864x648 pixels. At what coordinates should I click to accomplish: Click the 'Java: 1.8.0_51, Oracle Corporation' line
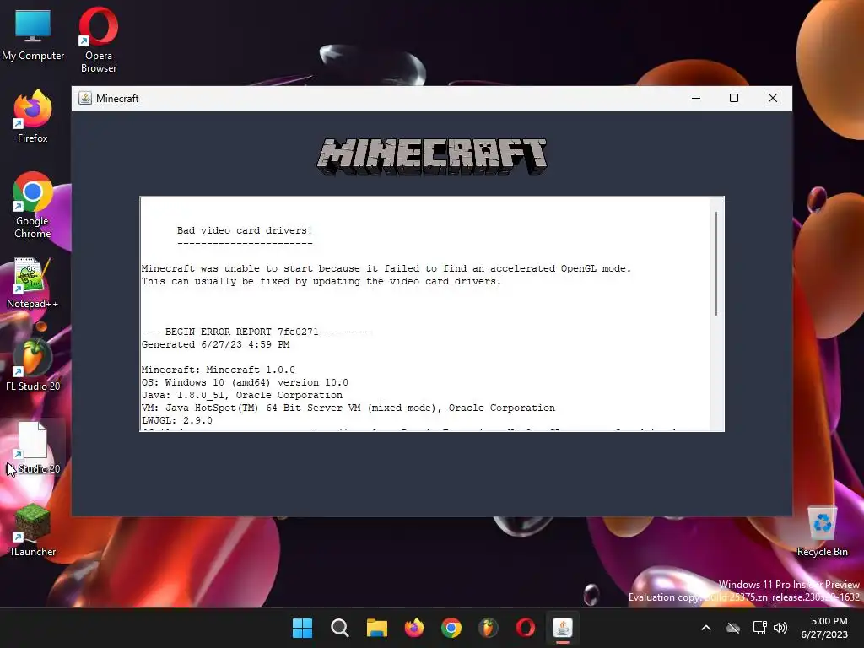click(x=242, y=395)
